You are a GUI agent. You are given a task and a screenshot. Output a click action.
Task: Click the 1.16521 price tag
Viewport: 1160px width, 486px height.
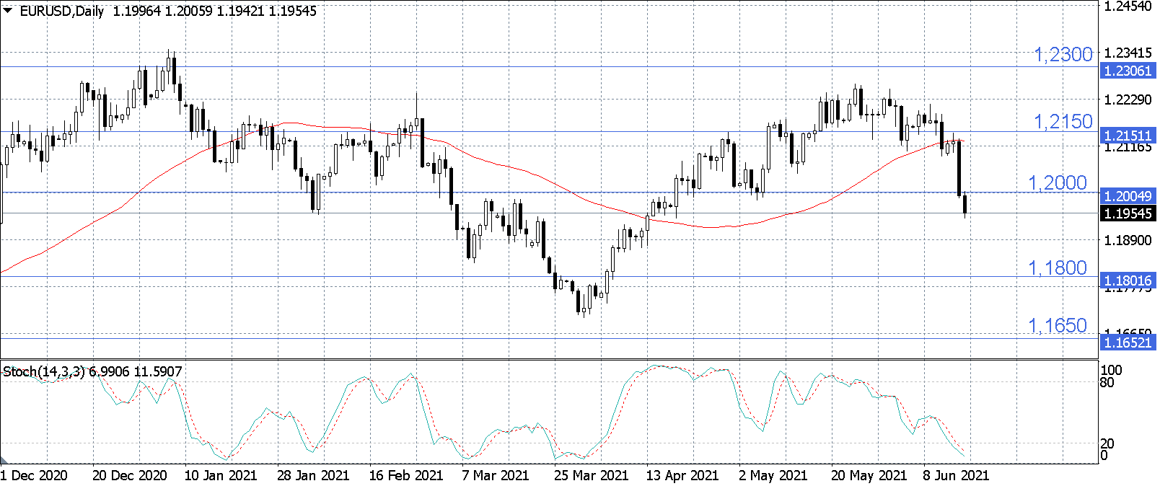(1128, 342)
